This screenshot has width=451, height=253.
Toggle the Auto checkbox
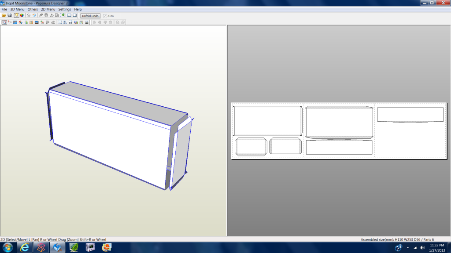click(105, 16)
